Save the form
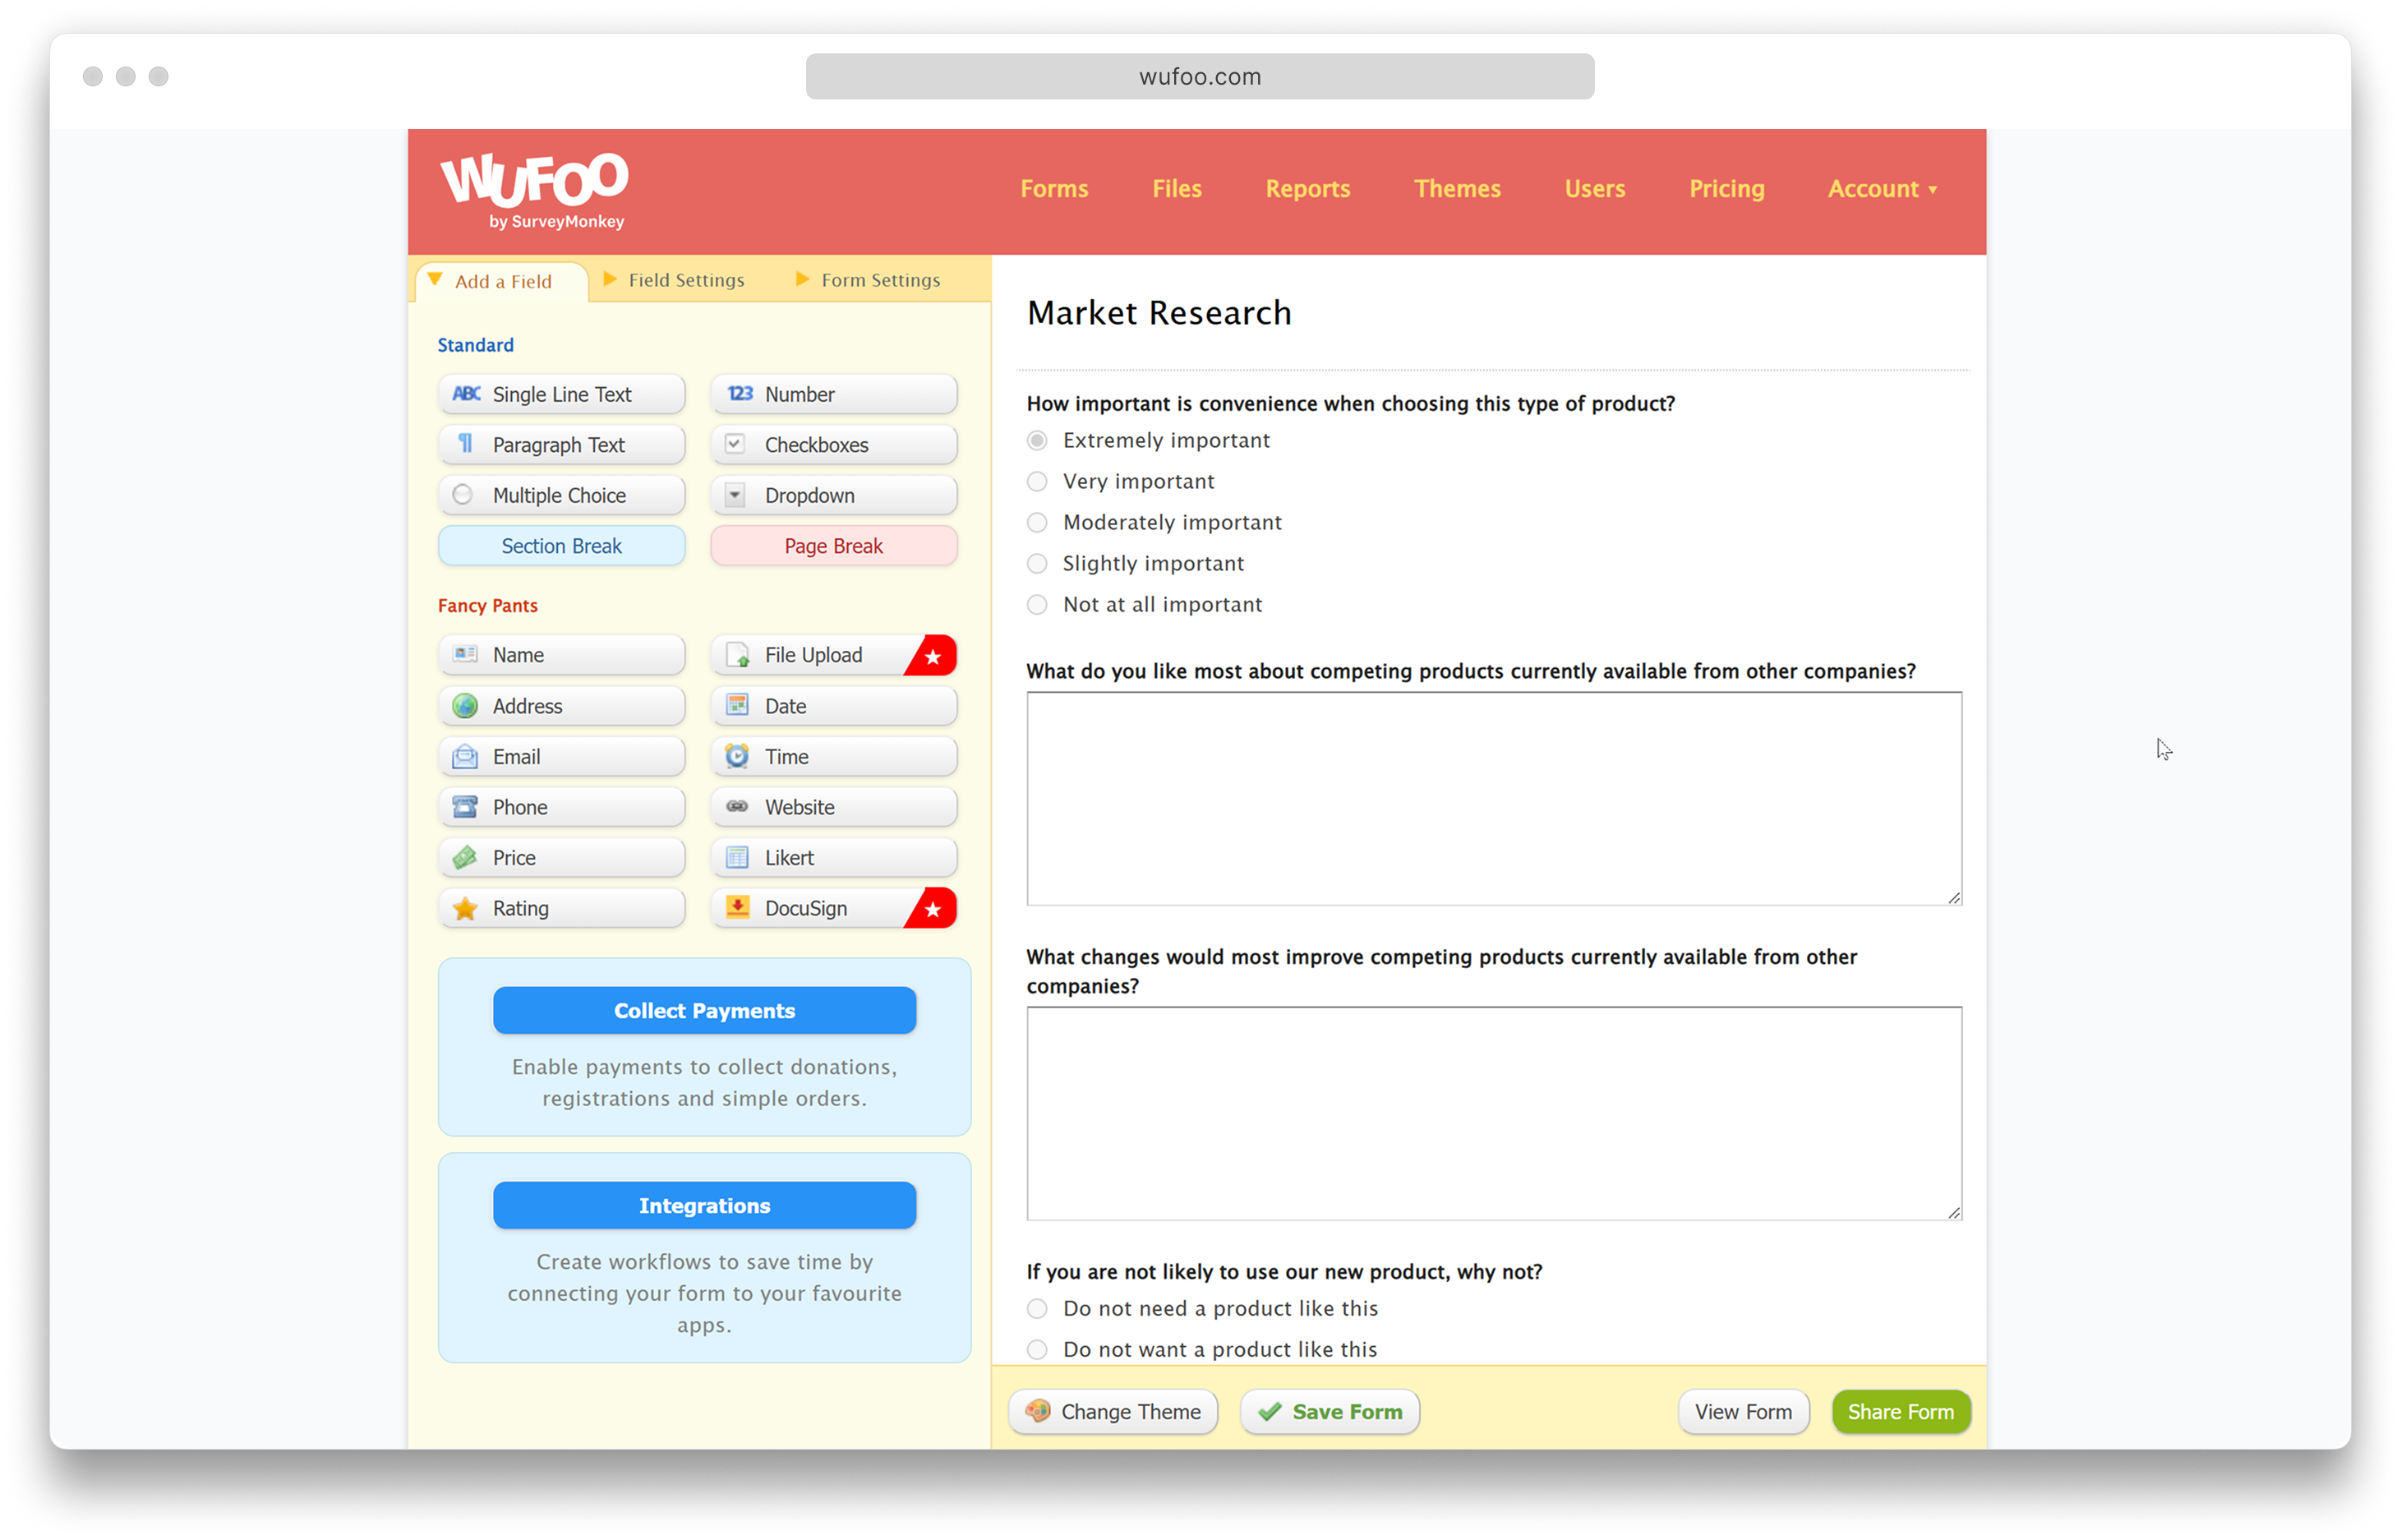Viewport: 2401px width, 1540px height. [1330, 1412]
